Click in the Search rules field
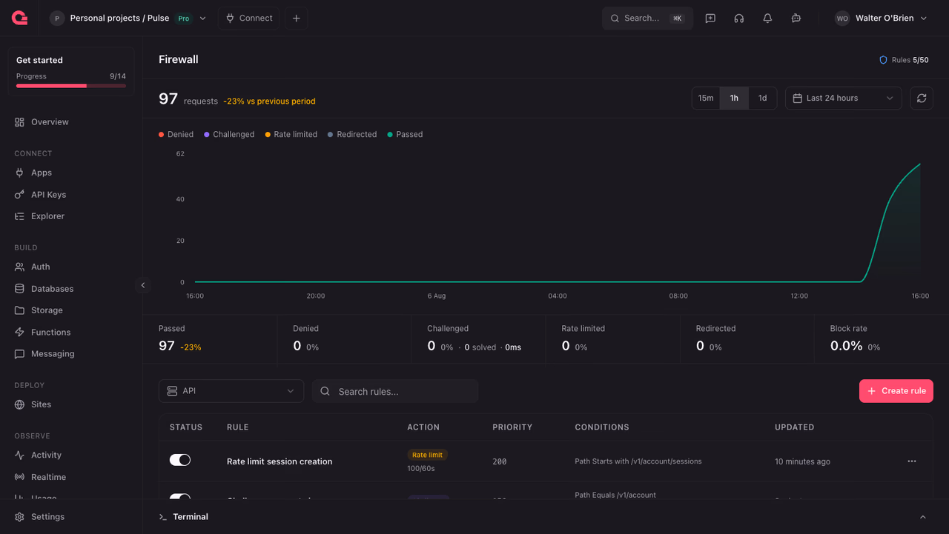The image size is (949, 534). [x=395, y=391]
